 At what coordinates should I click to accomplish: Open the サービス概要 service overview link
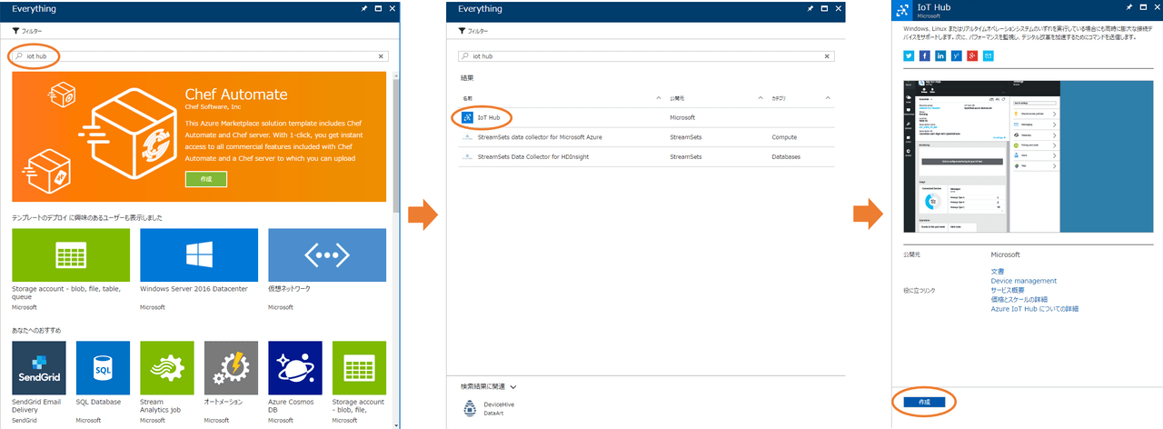click(x=1008, y=290)
